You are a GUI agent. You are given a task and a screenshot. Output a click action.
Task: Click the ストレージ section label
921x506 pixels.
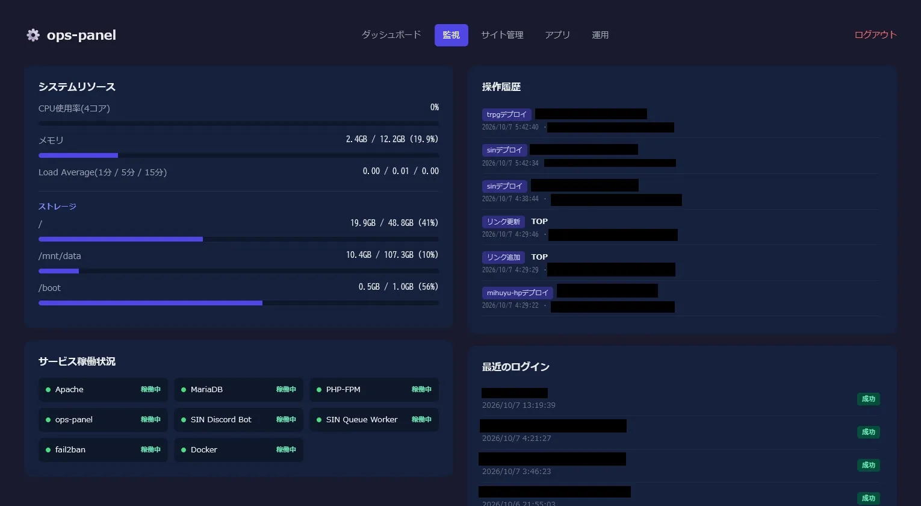[x=57, y=207]
